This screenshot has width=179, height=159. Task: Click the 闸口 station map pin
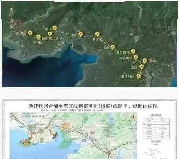tap(54, 28)
